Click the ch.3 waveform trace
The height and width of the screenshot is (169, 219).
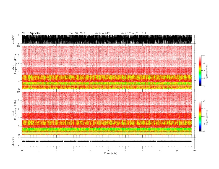(107, 141)
